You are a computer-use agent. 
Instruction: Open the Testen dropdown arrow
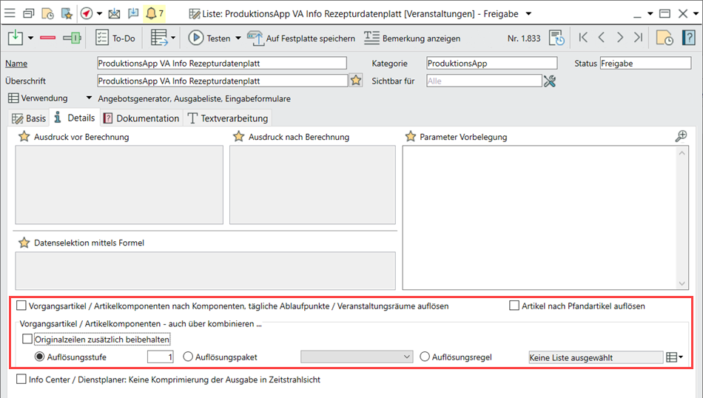pyautogui.click(x=238, y=38)
